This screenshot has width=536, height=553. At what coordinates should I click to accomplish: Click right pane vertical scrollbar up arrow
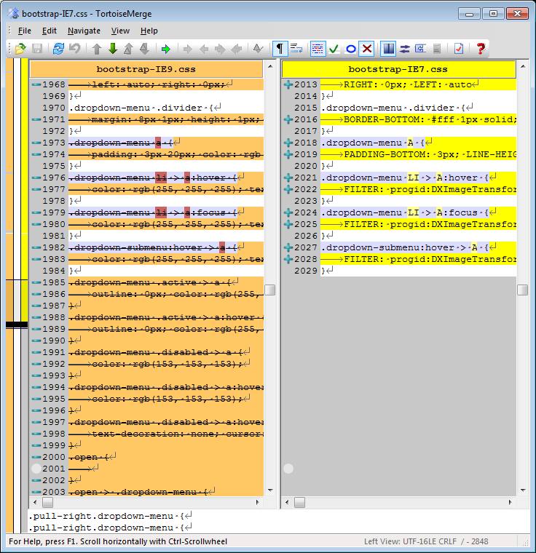pos(523,66)
